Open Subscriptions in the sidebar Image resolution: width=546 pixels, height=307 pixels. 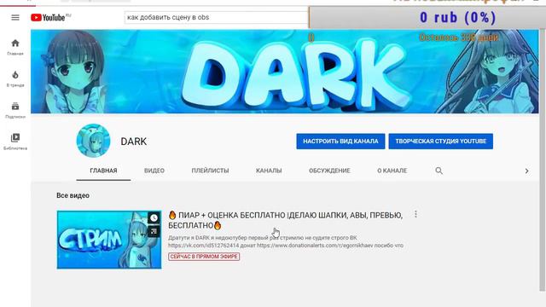tap(15, 110)
